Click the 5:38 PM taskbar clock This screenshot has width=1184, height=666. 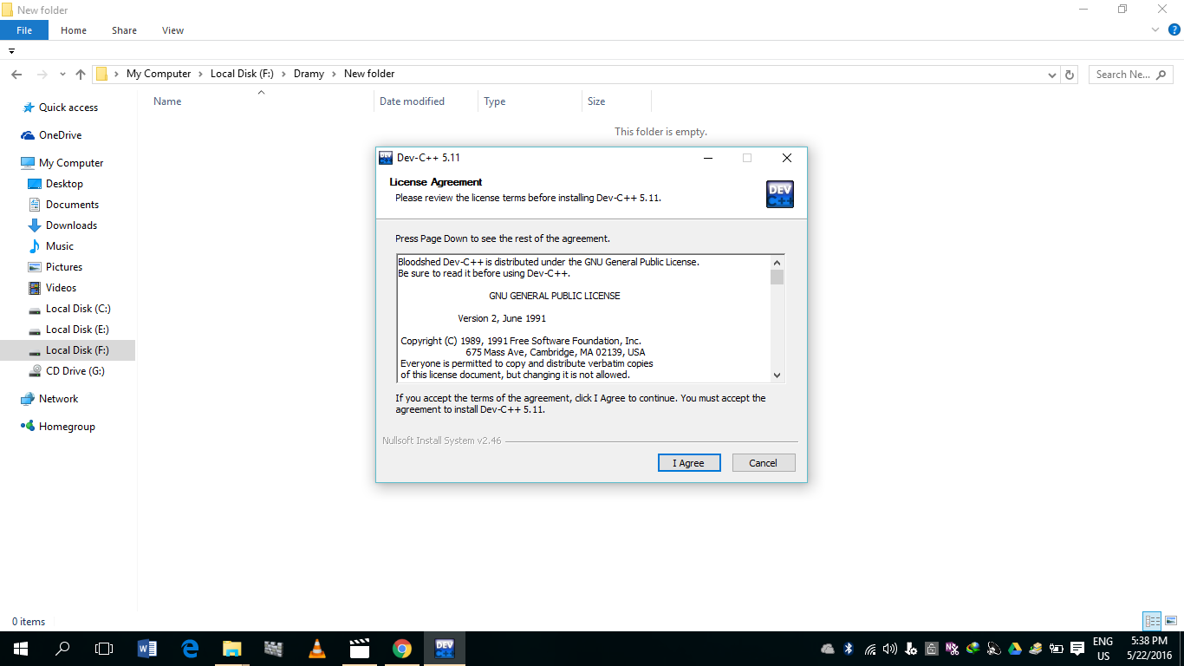1149,641
